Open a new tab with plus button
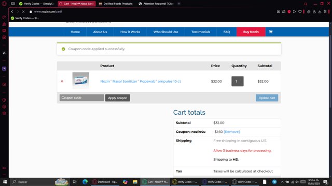 click(x=179, y=4)
